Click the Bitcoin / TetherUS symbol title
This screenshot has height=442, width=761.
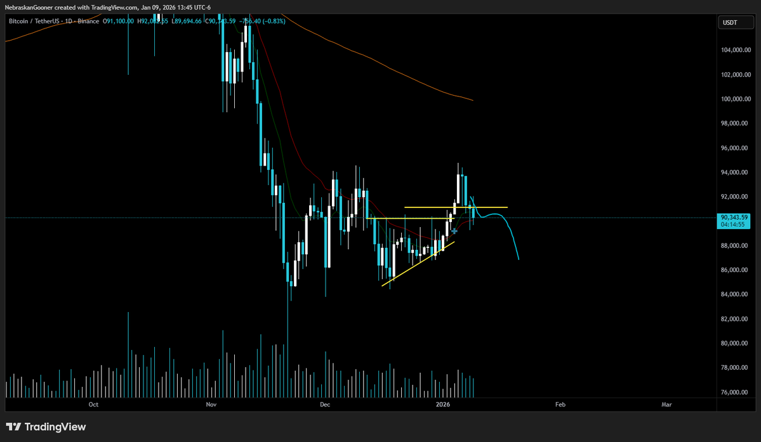point(33,21)
